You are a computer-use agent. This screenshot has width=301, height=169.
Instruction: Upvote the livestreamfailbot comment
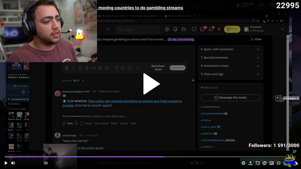point(64,123)
